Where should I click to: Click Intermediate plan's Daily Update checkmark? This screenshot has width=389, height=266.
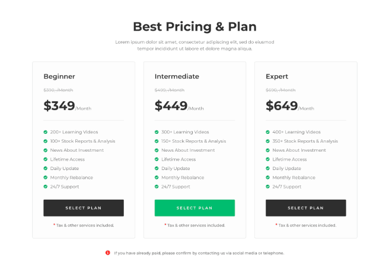(157, 168)
